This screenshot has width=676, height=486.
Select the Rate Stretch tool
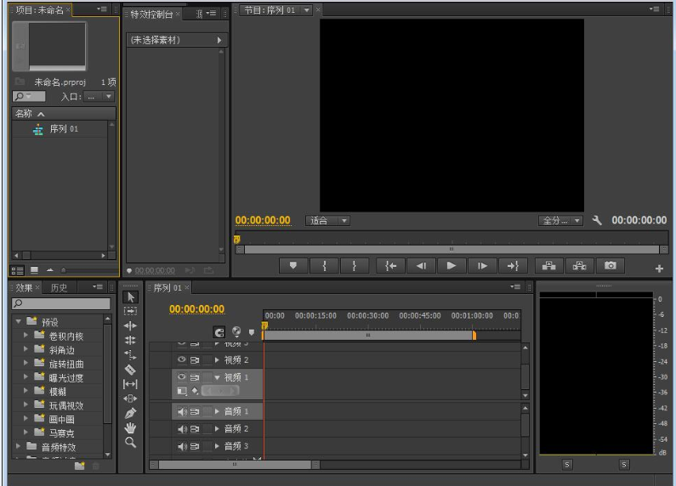(131, 355)
